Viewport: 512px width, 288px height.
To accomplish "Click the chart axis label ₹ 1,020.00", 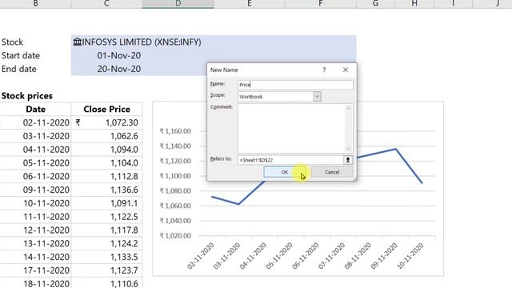I will point(175,235).
